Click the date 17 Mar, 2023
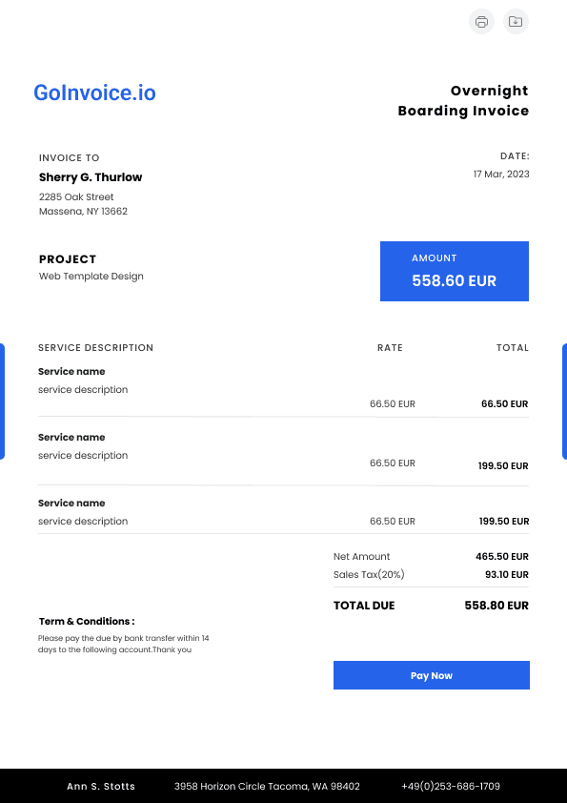567x803 pixels. click(501, 175)
